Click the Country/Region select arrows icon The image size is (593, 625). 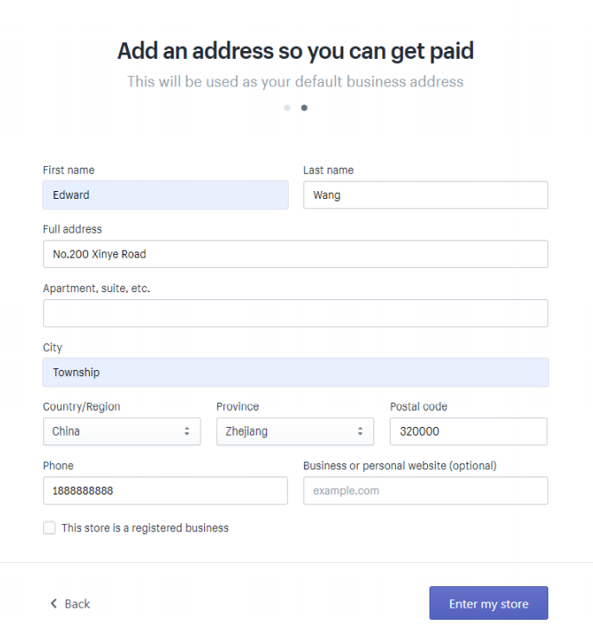coord(187,431)
